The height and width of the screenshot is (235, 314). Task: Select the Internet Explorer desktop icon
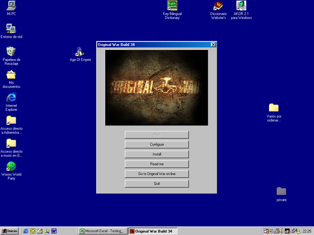(11, 102)
